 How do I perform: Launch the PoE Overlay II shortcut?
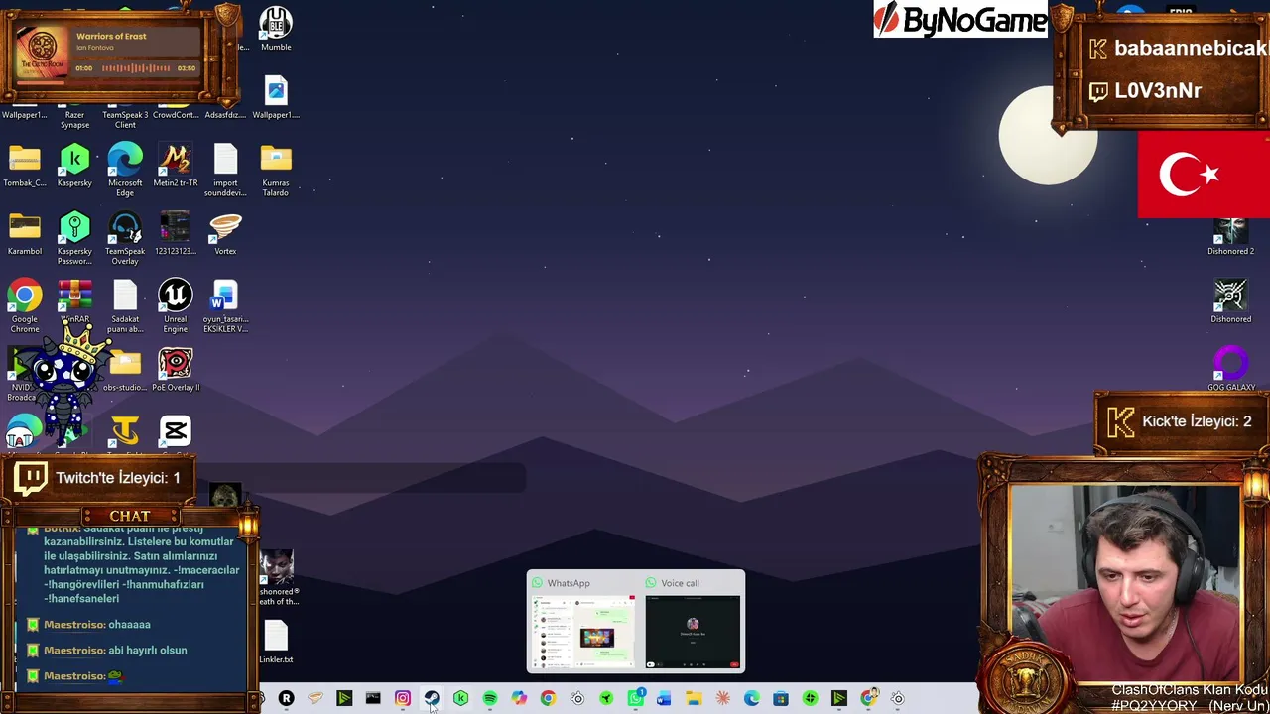(175, 371)
